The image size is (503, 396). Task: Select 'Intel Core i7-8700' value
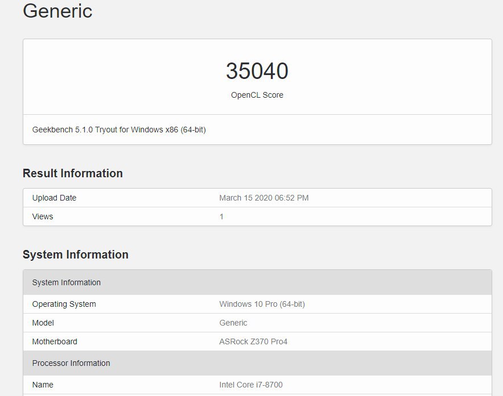tap(251, 385)
